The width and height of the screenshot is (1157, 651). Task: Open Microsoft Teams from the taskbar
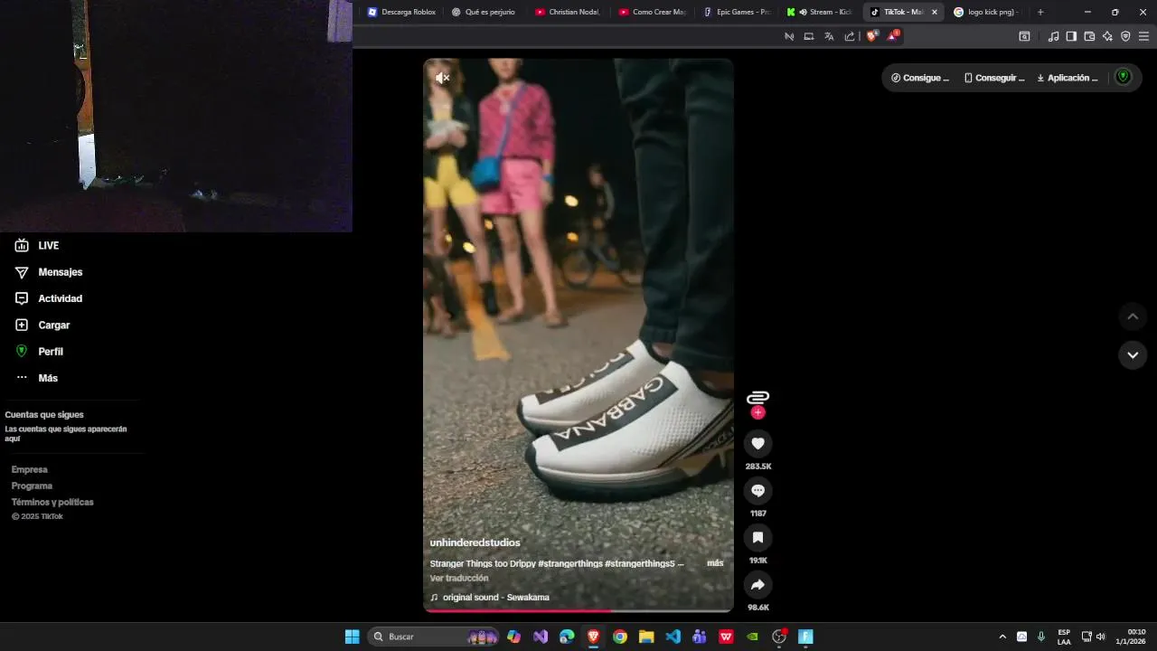[x=699, y=637]
